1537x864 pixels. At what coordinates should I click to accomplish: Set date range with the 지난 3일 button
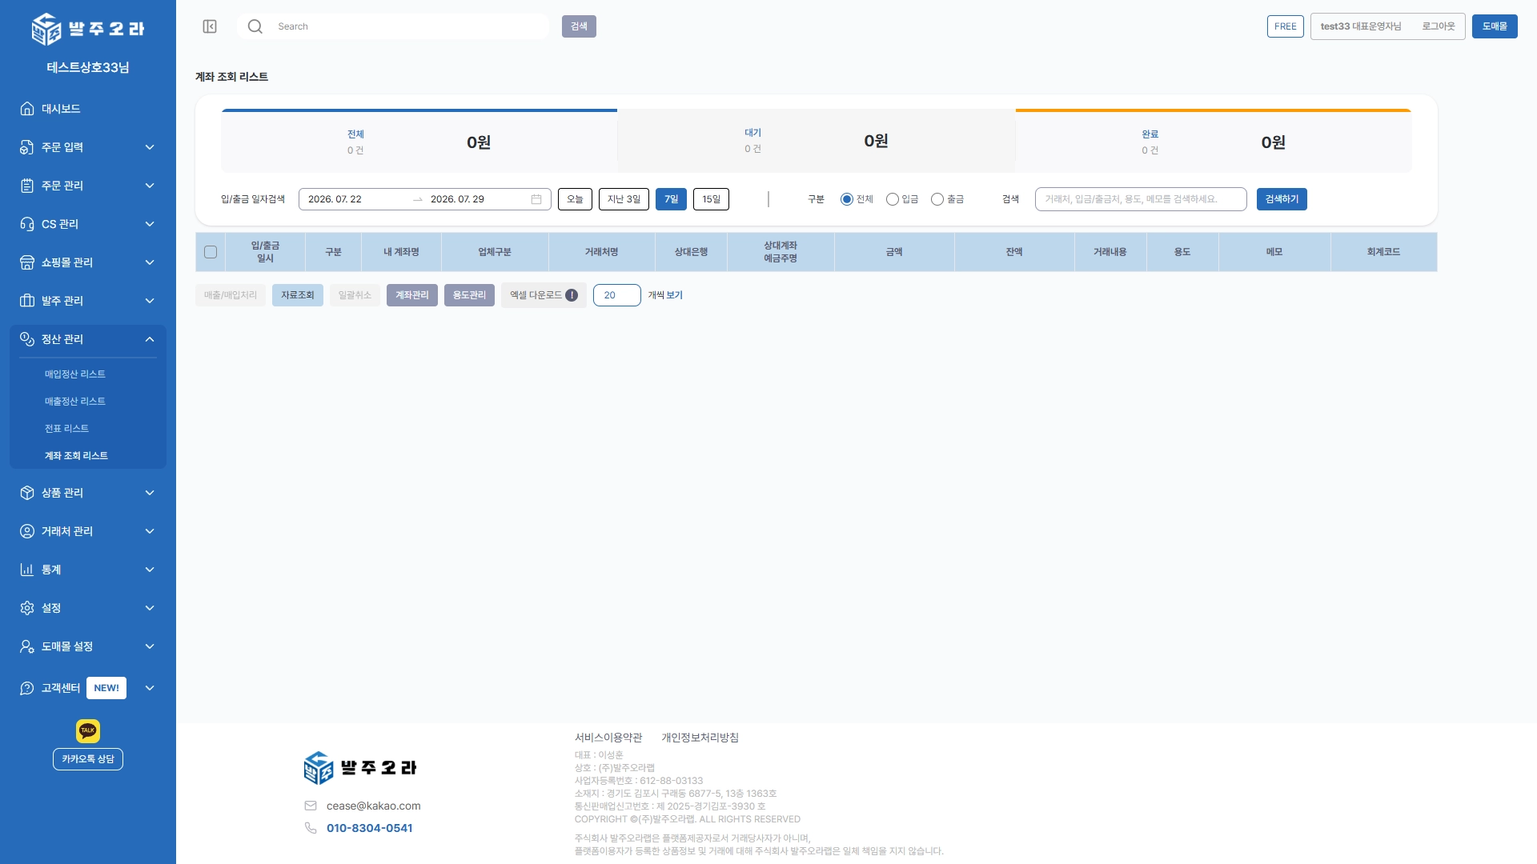[x=624, y=199]
